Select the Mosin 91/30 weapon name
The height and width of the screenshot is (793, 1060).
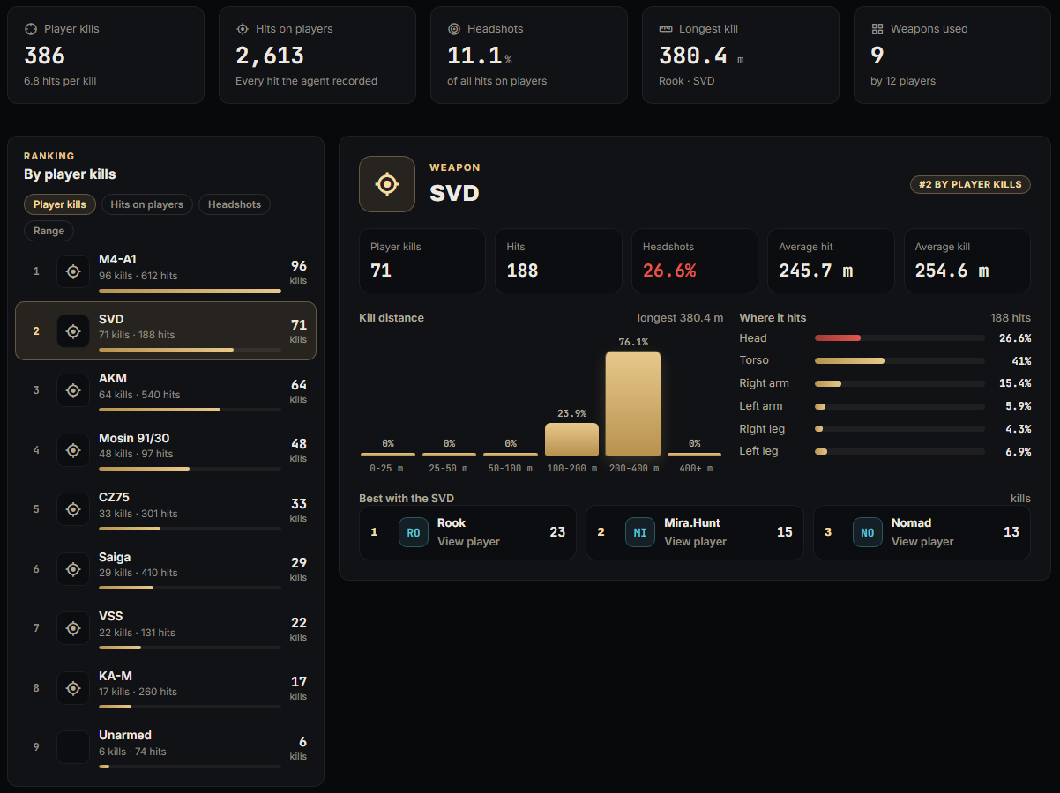tap(134, 438)
